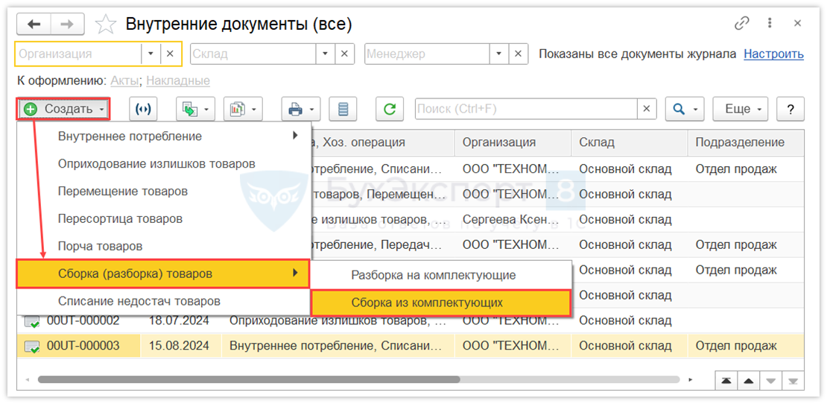Click into the Поиск search field
This screenshot has width=827, height=404.
(x=525, y=110)
